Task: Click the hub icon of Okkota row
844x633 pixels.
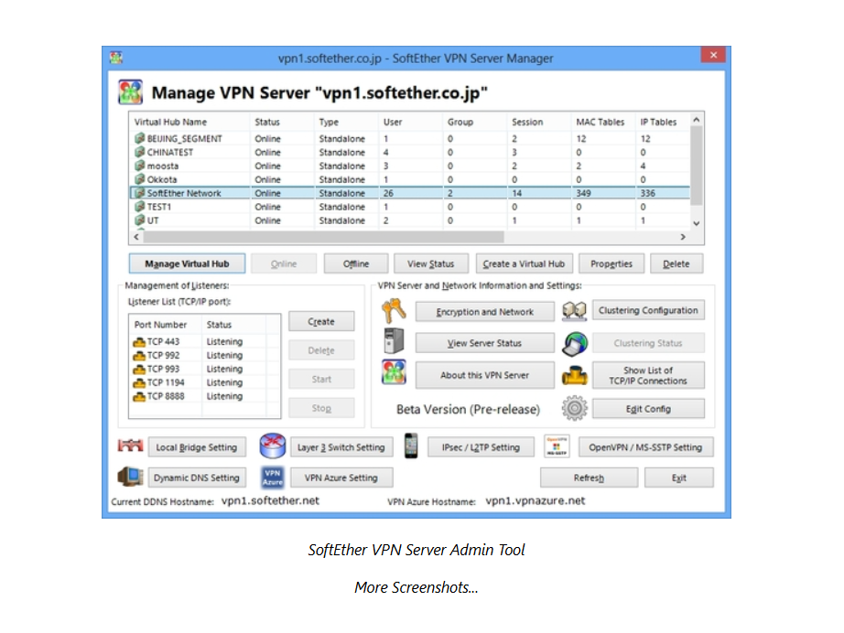Action: 139,179
